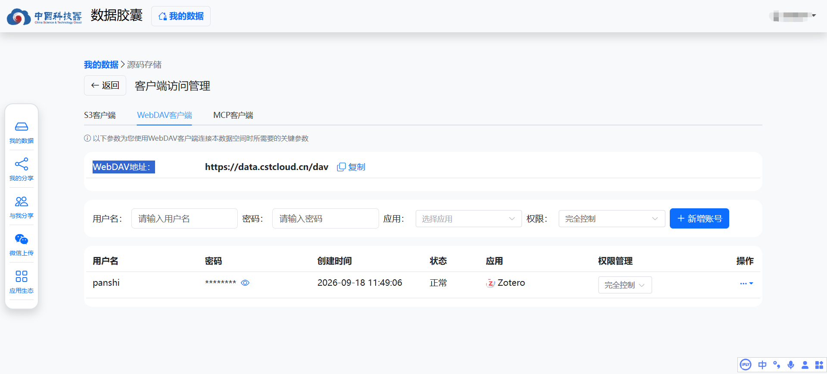Click the 我的数据 button in header
The width and height of the screenshot is (827, 374).
pyautogui.click(x=181, y=16)
